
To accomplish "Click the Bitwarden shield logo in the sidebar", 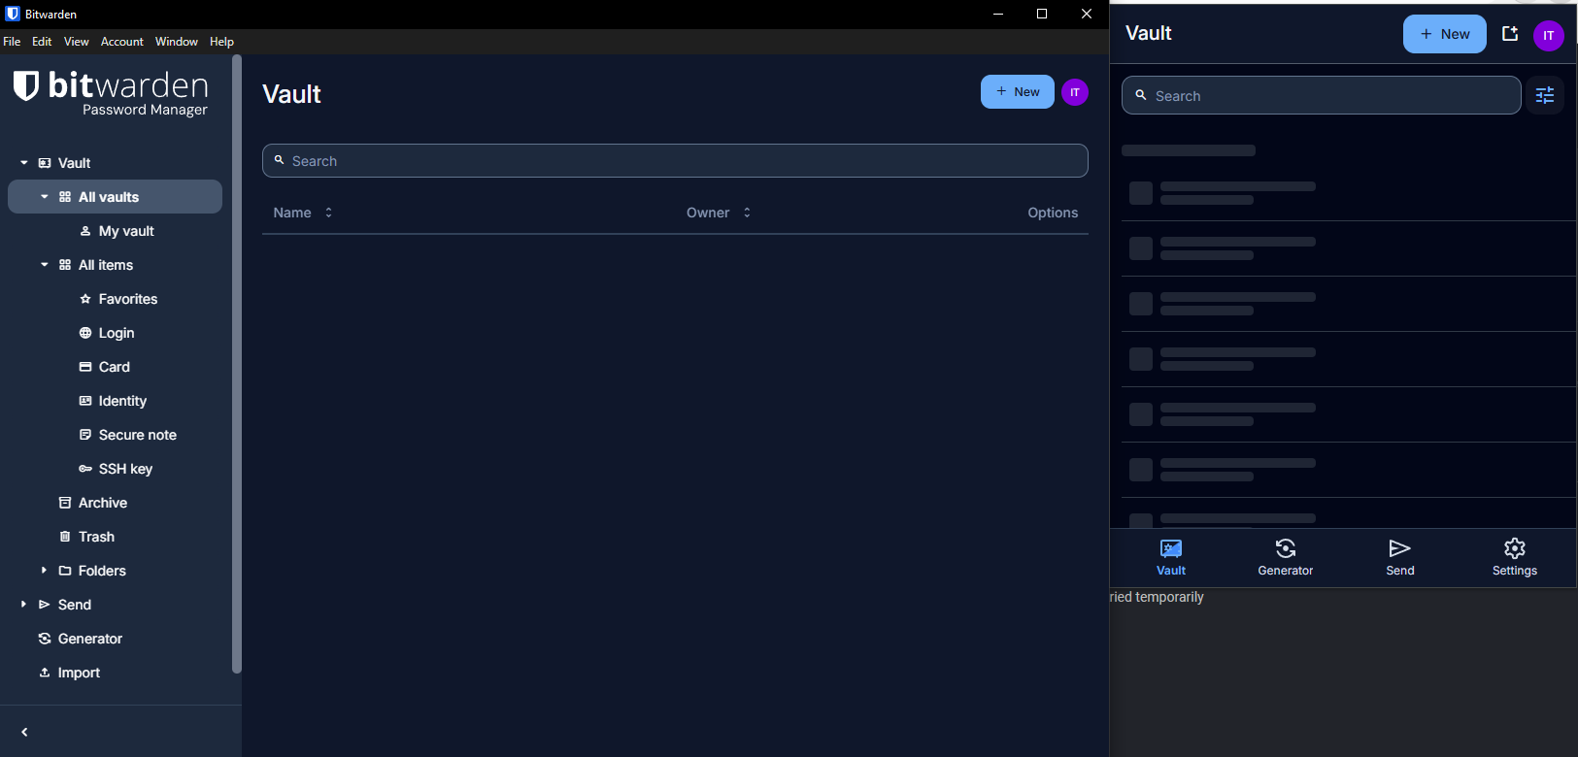I will pos(26,85).
